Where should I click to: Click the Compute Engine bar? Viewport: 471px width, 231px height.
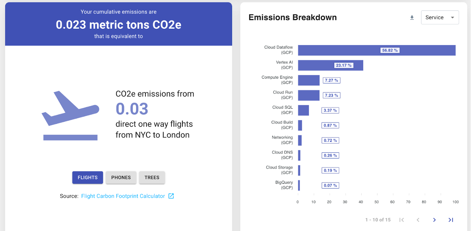309,80
